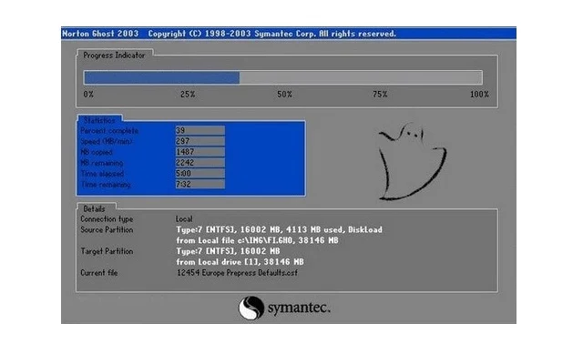Click the 'Current file' label
Image resolution: width=583 pixels, height=364 pixels.
coord(99,273)
